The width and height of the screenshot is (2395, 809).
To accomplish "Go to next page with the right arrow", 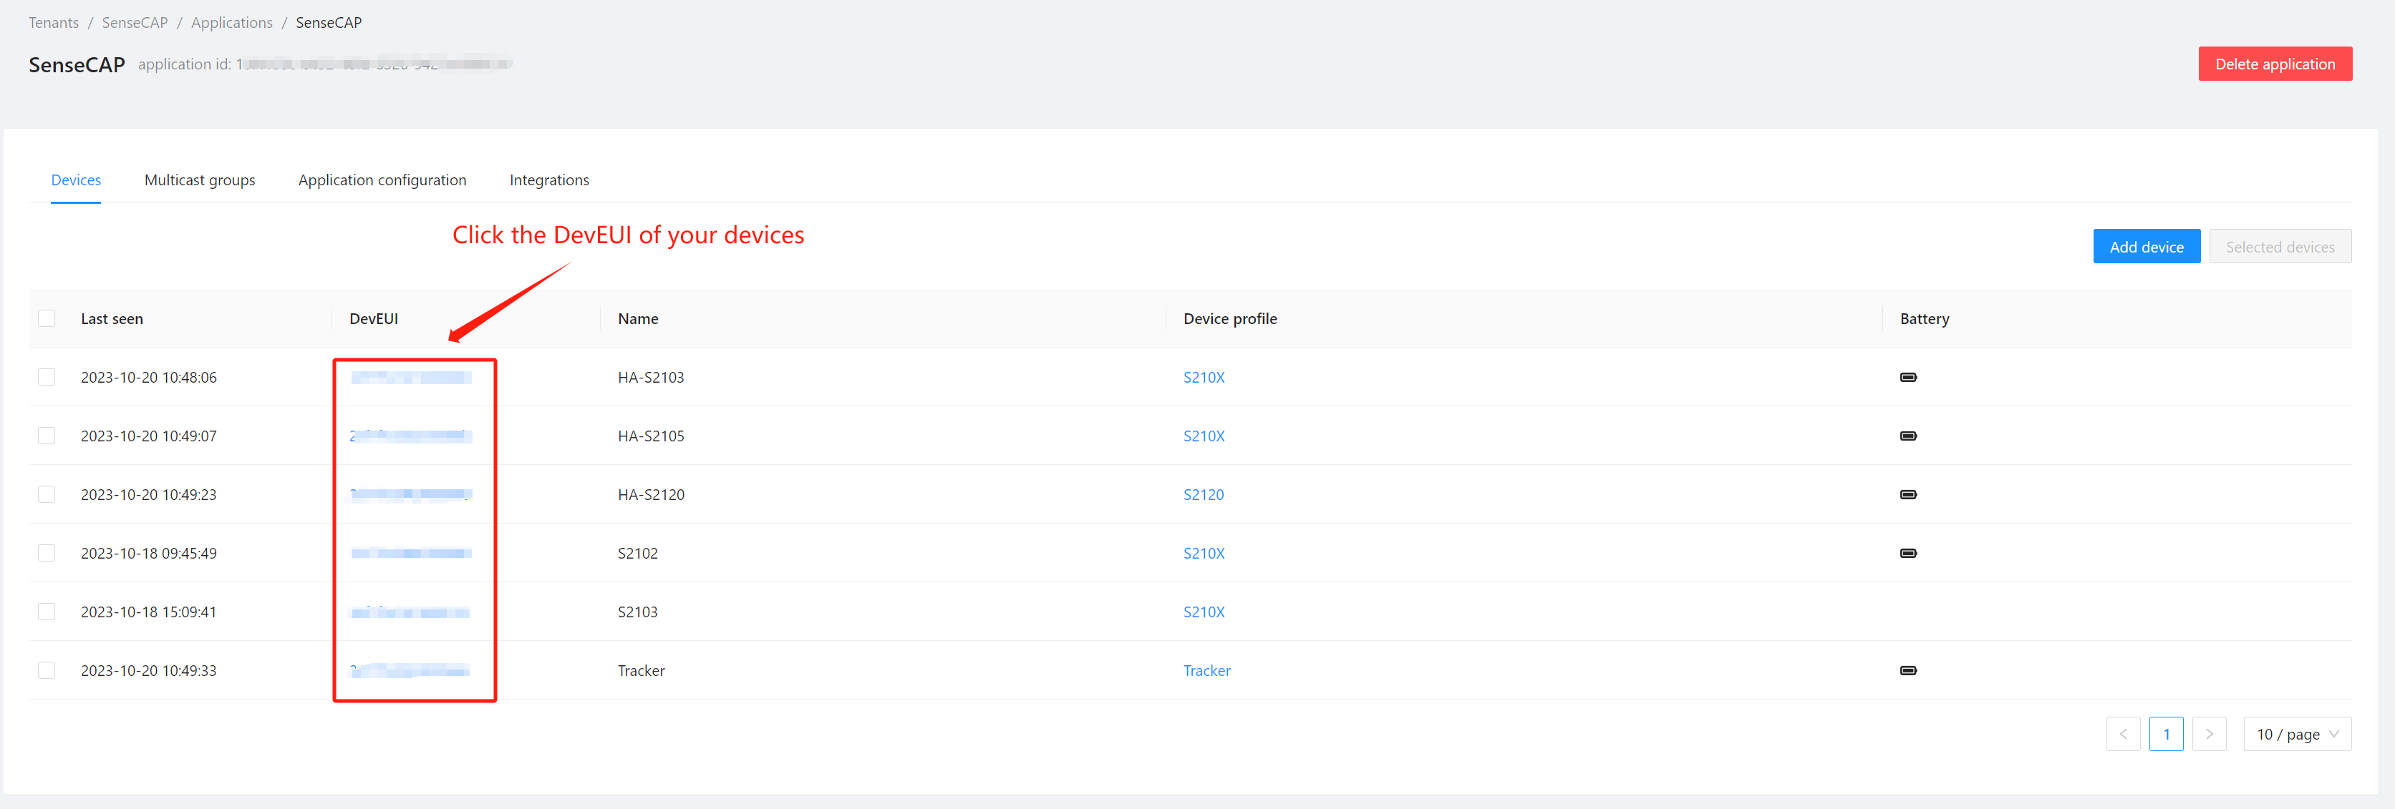I will [2209, 734].
